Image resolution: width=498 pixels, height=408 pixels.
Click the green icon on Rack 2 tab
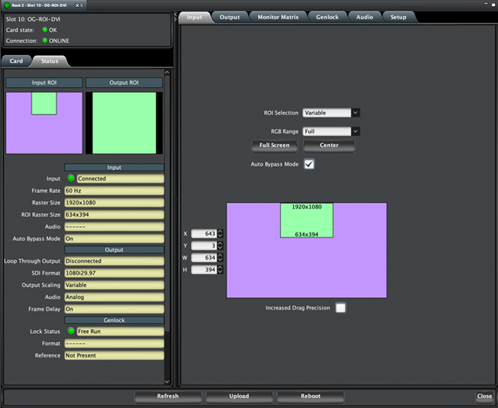coord(6,6)
